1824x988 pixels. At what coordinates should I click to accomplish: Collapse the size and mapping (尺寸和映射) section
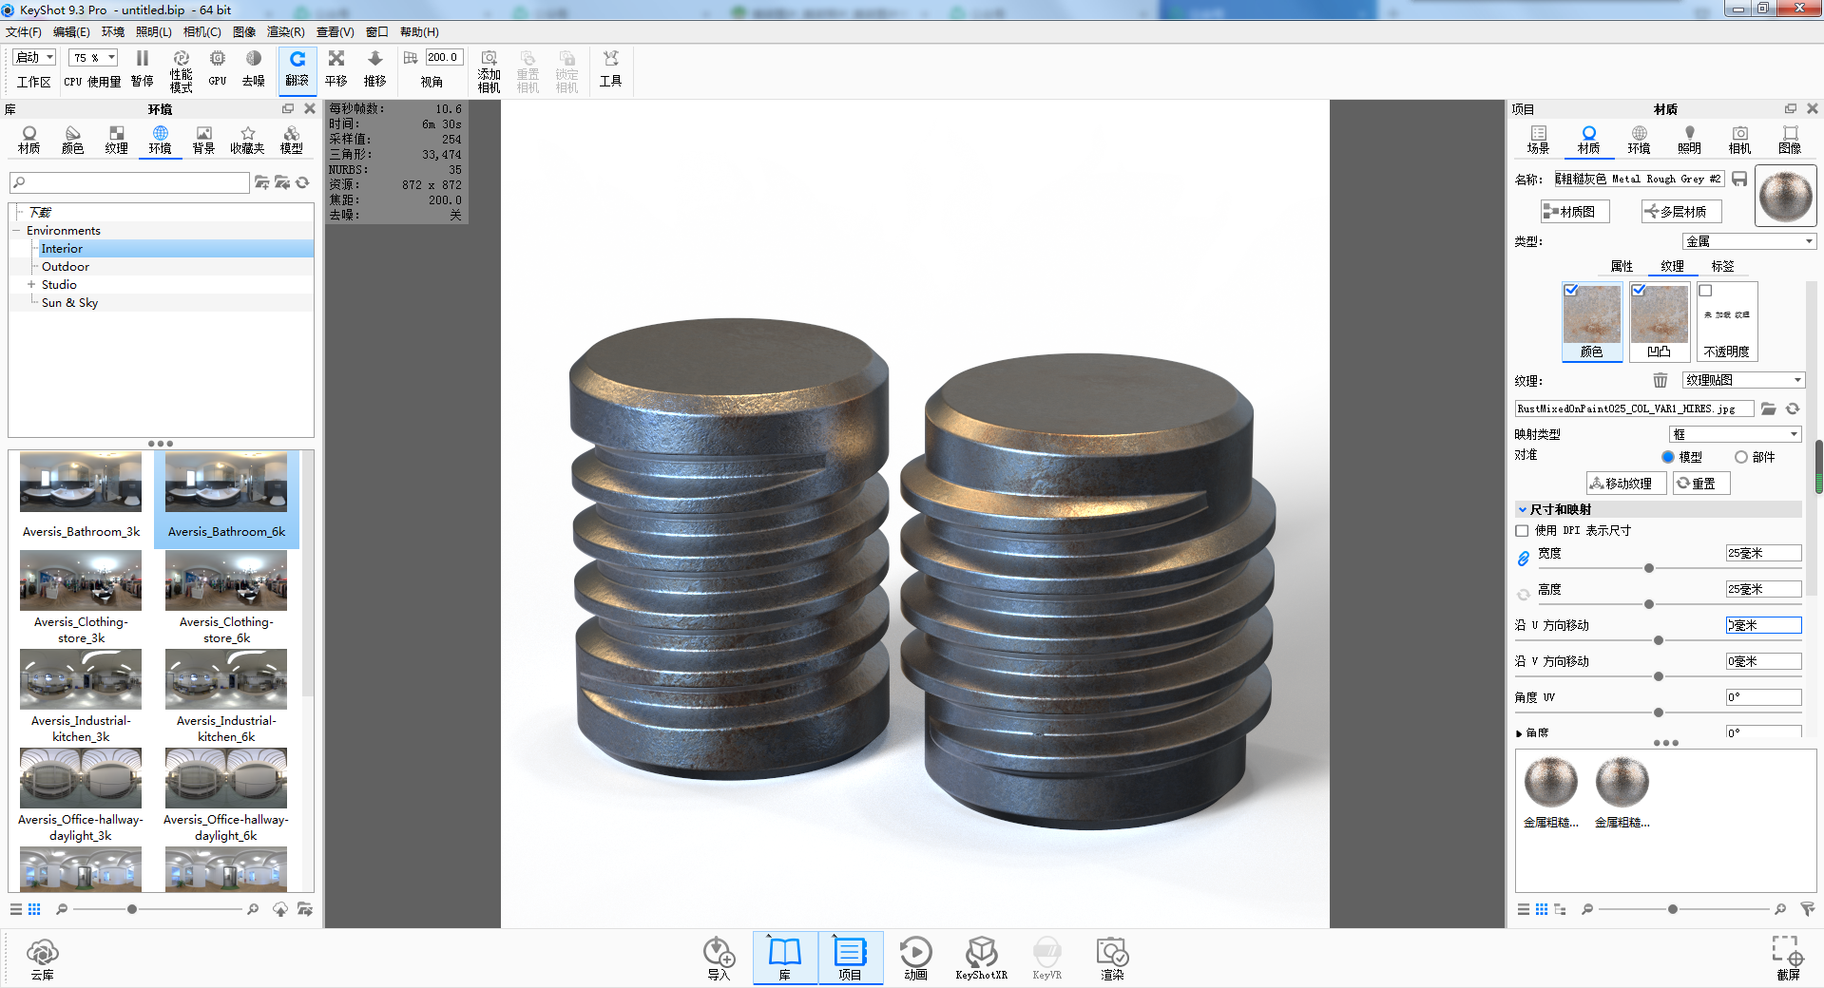[1523, 510]
